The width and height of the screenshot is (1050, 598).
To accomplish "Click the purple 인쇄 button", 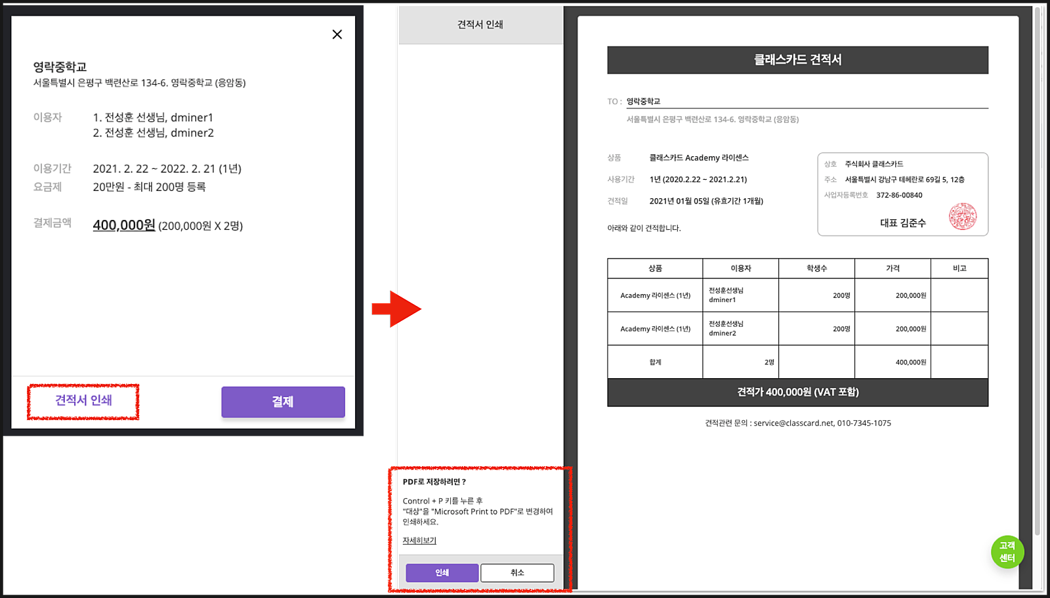I will click(442, 572).
